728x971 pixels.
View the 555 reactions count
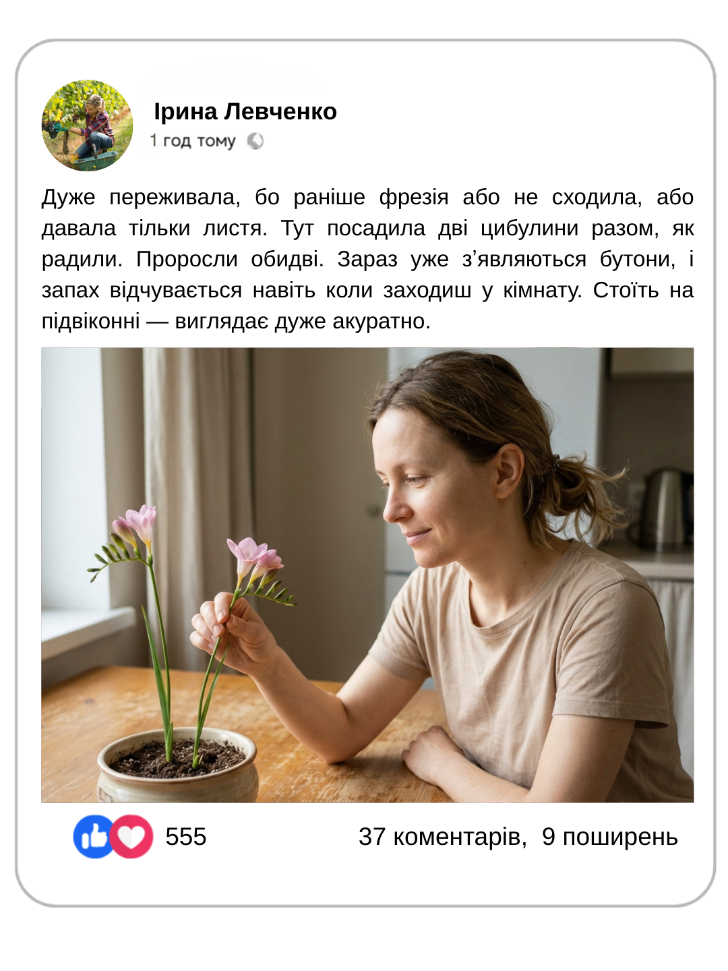pos(186,837)
